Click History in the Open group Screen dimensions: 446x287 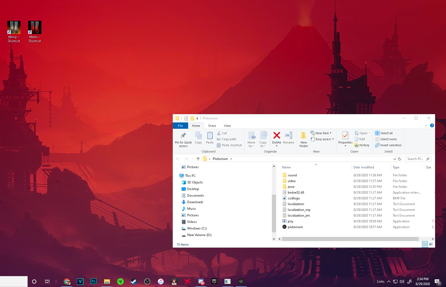coord(362,145)
